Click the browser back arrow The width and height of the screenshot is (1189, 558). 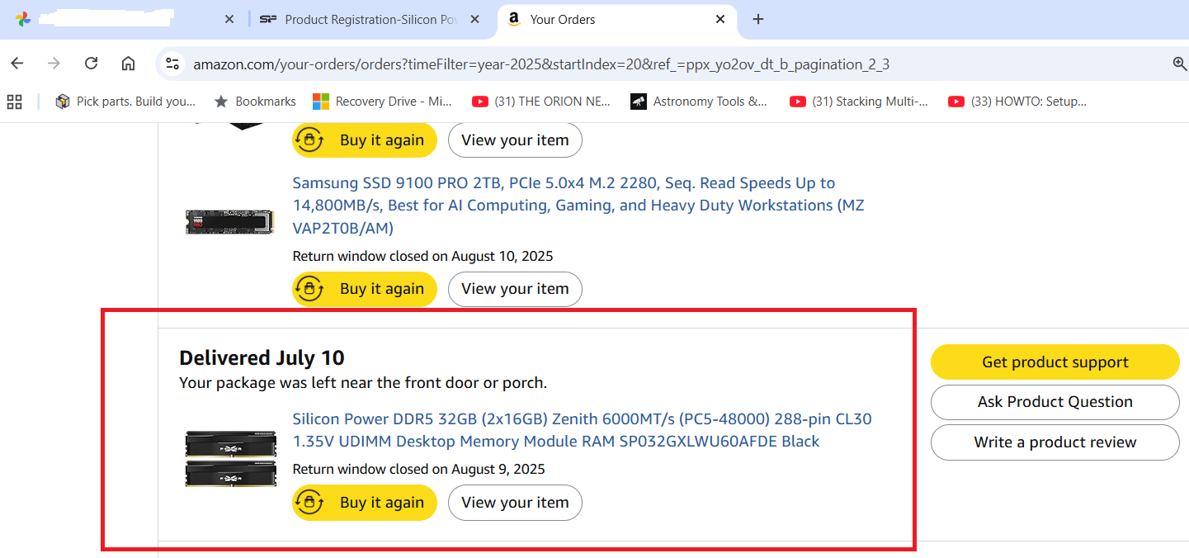point(17,64)
